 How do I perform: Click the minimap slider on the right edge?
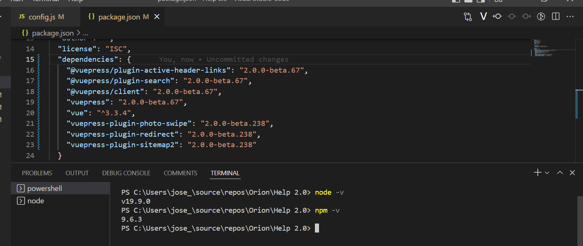tap(577, 105)
